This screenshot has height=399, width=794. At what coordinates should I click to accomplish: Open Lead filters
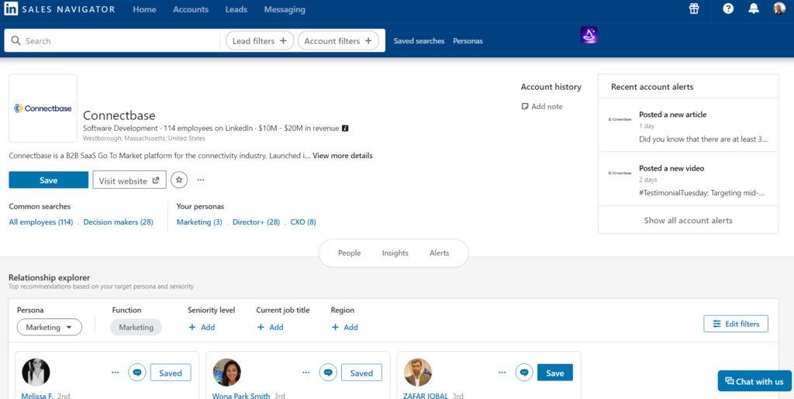click(x=260, y=41)
